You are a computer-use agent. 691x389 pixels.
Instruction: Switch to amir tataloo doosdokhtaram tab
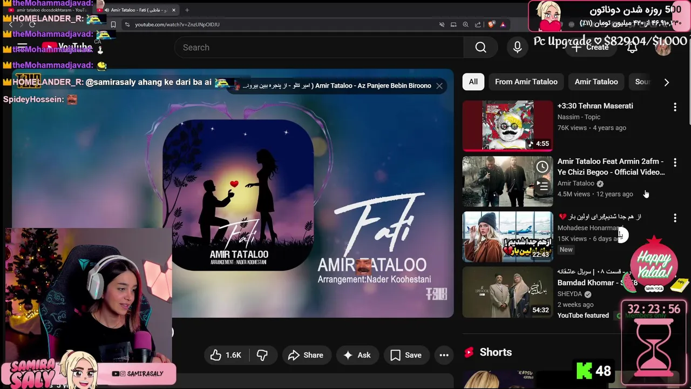pos(49,10)
